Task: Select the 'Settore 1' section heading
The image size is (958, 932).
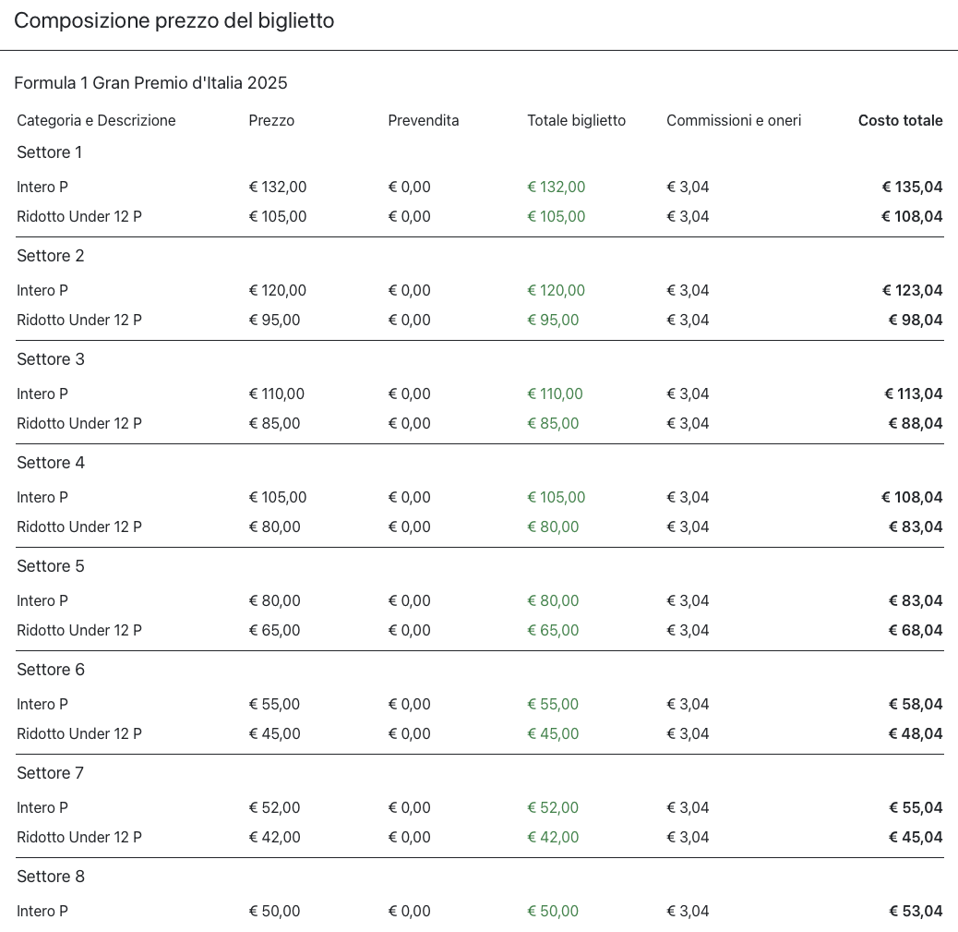Action: point(50,152)
